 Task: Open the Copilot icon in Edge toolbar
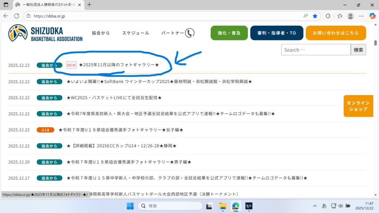pyautogui.click(x=372, y=16)
